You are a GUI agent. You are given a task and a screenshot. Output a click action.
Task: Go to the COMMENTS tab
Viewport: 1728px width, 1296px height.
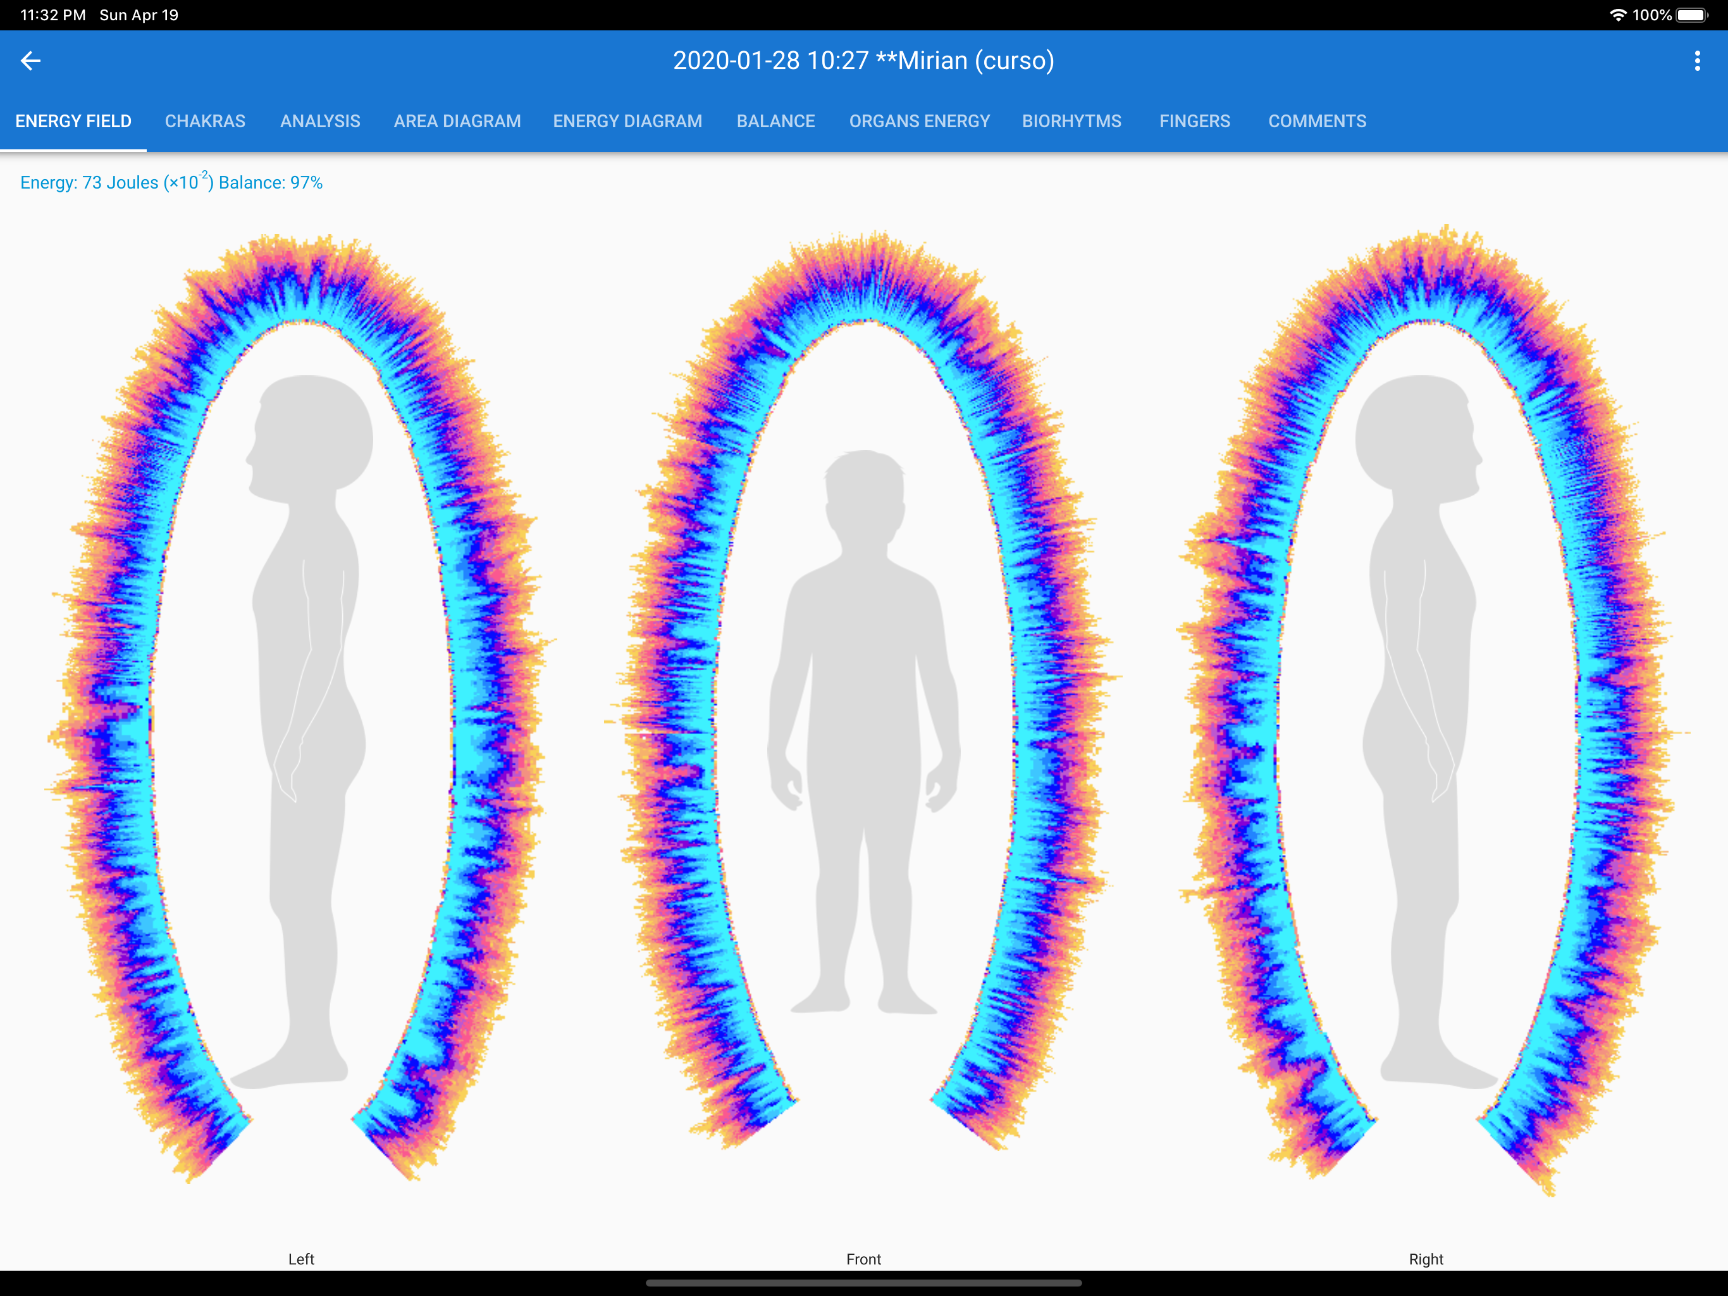pos(1317,121)
